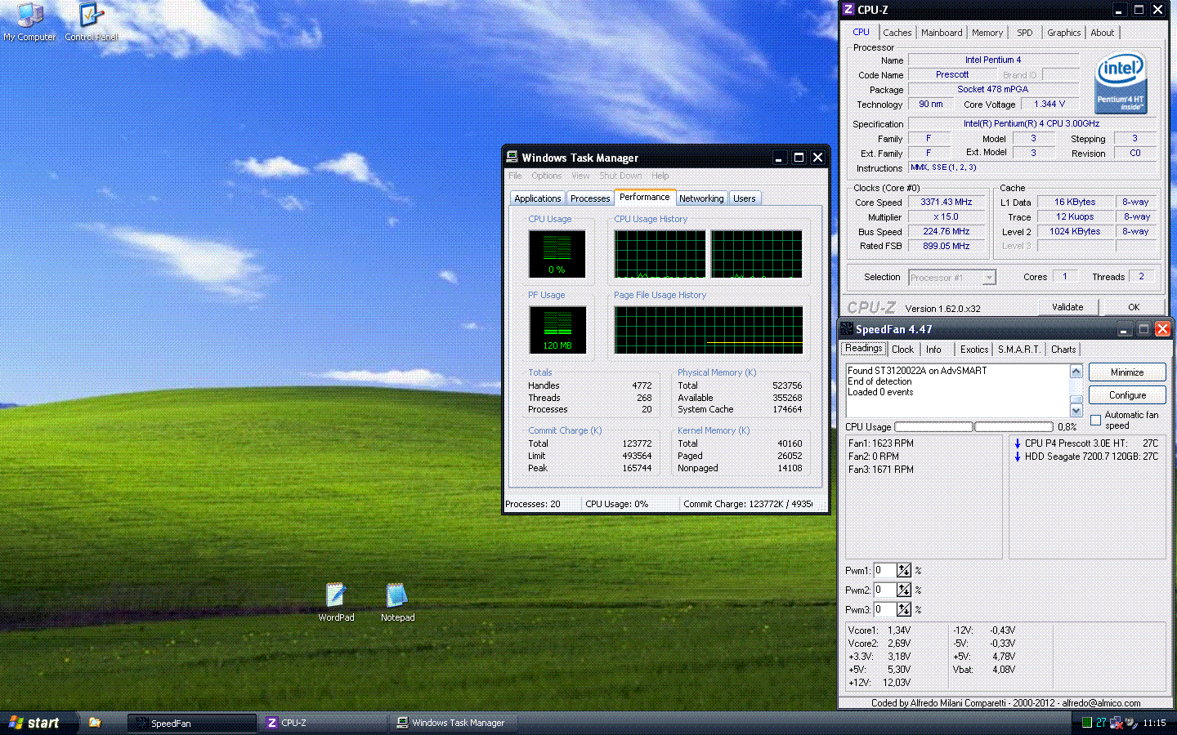1177x735 pixels.
Task: Click the quick launch folder icon in taskbar
Action: point(95,723)
